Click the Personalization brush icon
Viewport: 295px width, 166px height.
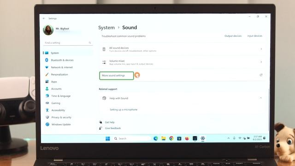tap(47, 74)
